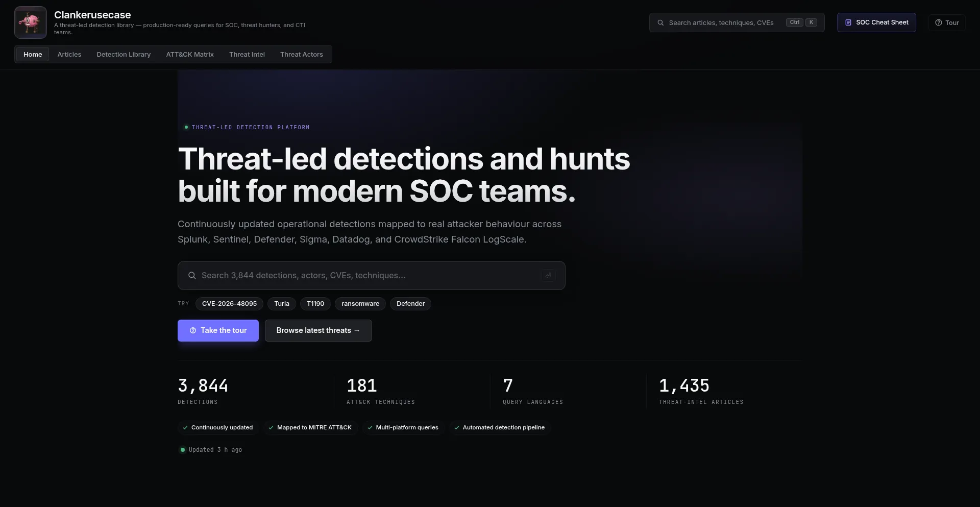Focus the header search articles field
This screenshot has width=980, height=507.
point(737,22)
